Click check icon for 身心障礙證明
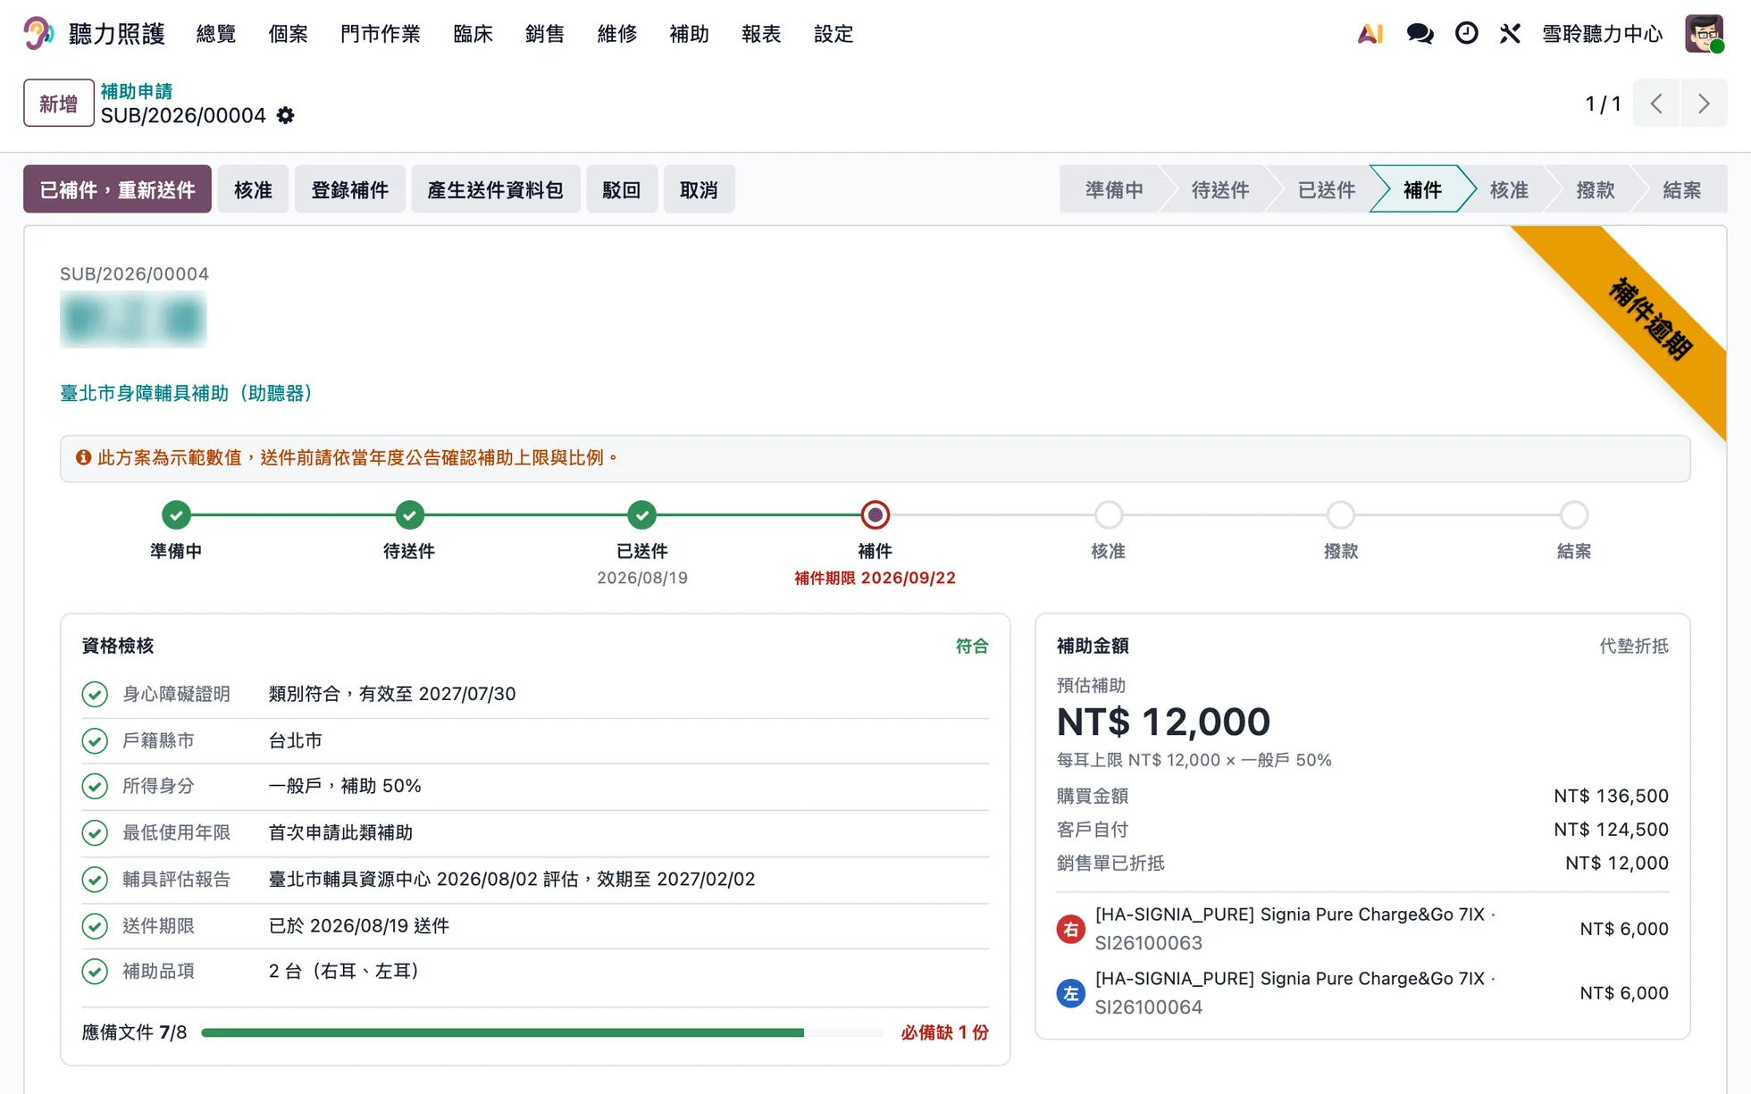 pos(95,694)
